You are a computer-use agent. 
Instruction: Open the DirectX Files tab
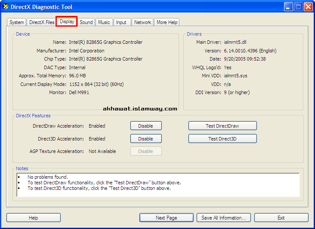(42, 22)
